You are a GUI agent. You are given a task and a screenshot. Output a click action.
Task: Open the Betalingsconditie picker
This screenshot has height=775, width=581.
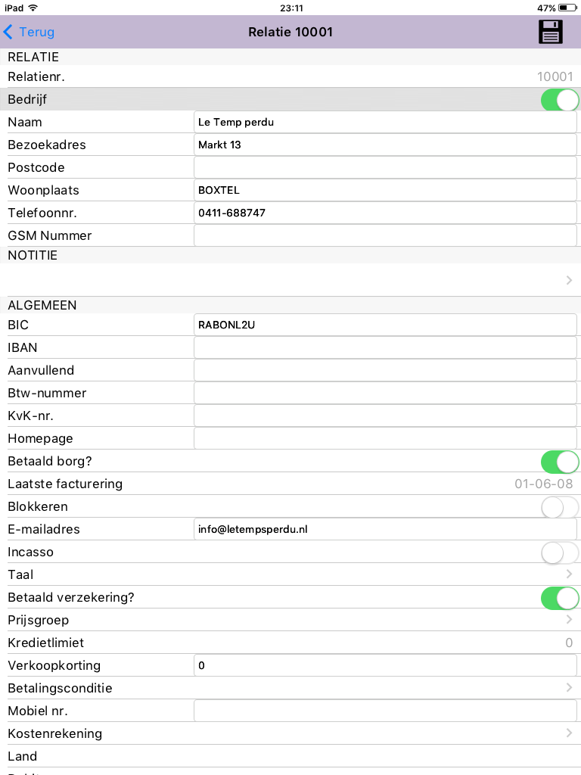290,689
